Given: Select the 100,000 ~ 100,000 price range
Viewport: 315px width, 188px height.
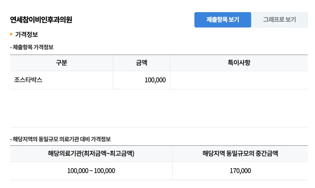Looking at the screenshot, I should tap(91, 171).
